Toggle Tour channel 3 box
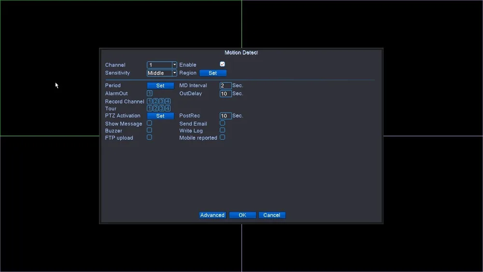Image resolution: width=483 pixels, height=272 pixels. pyautogui.click(x=162, y=108)
